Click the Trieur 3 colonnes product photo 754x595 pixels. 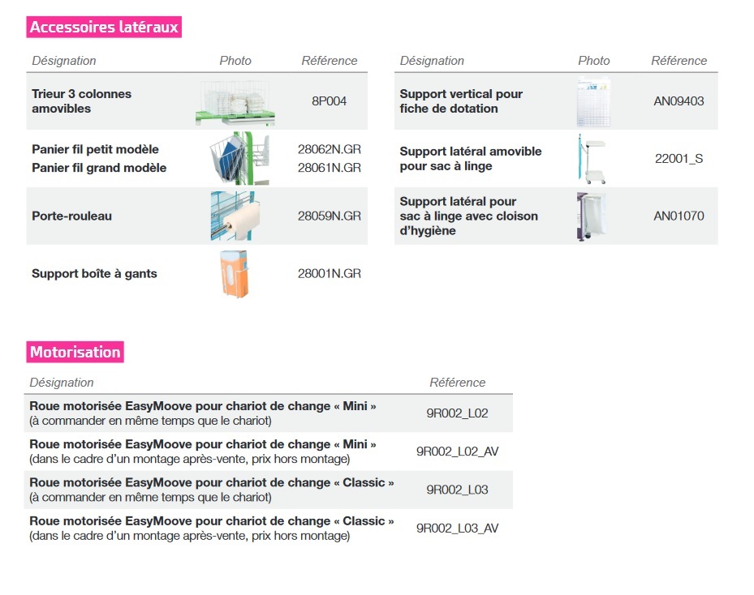[235, 102]
